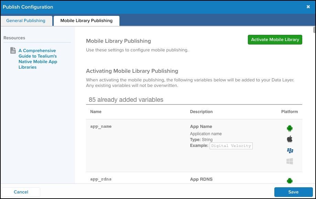Click the app_name variable name
This screenshot has width=316, height=199.
click(x=101, y=127)
